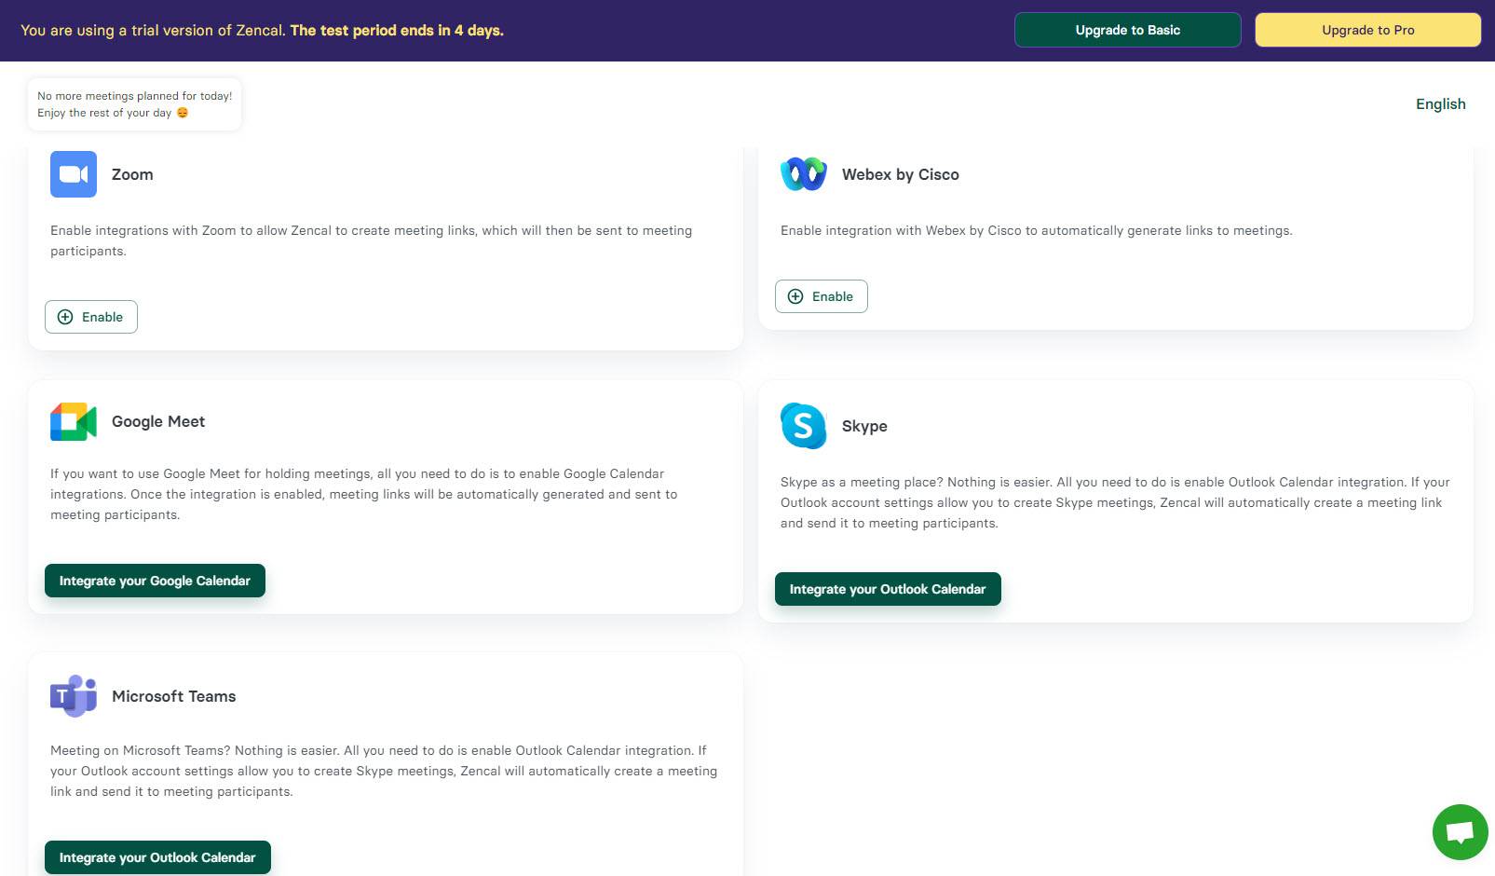This screenshot has height=876, width=1495.
Task: Open the English language selector
Action: tap(1440, 103)
